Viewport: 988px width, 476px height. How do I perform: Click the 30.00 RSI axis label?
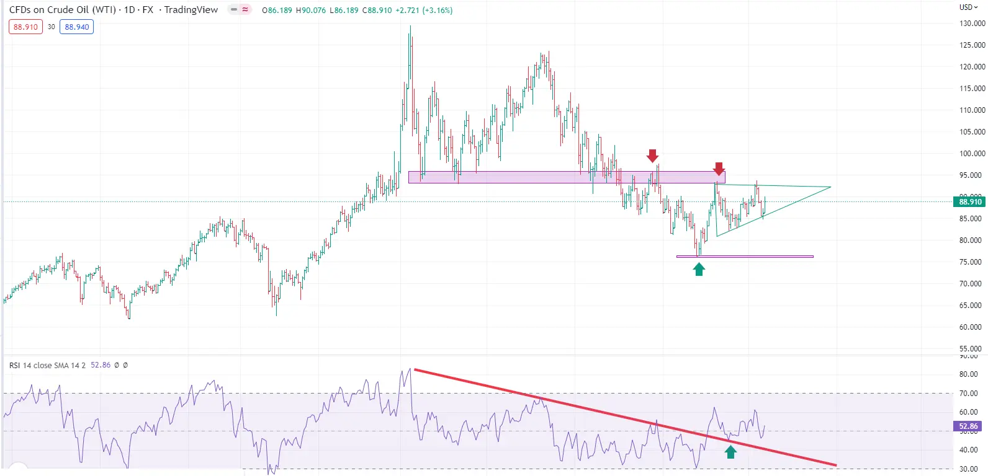[968, 469]
